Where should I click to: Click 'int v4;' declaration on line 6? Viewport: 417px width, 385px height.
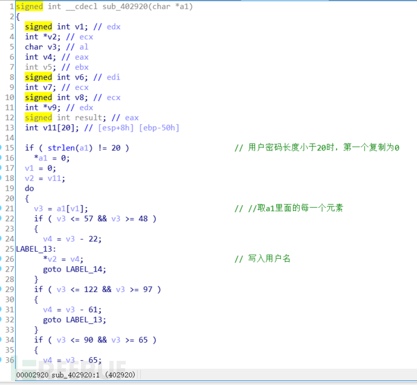40,57
